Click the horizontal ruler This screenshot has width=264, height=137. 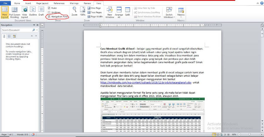pos(153,25)
